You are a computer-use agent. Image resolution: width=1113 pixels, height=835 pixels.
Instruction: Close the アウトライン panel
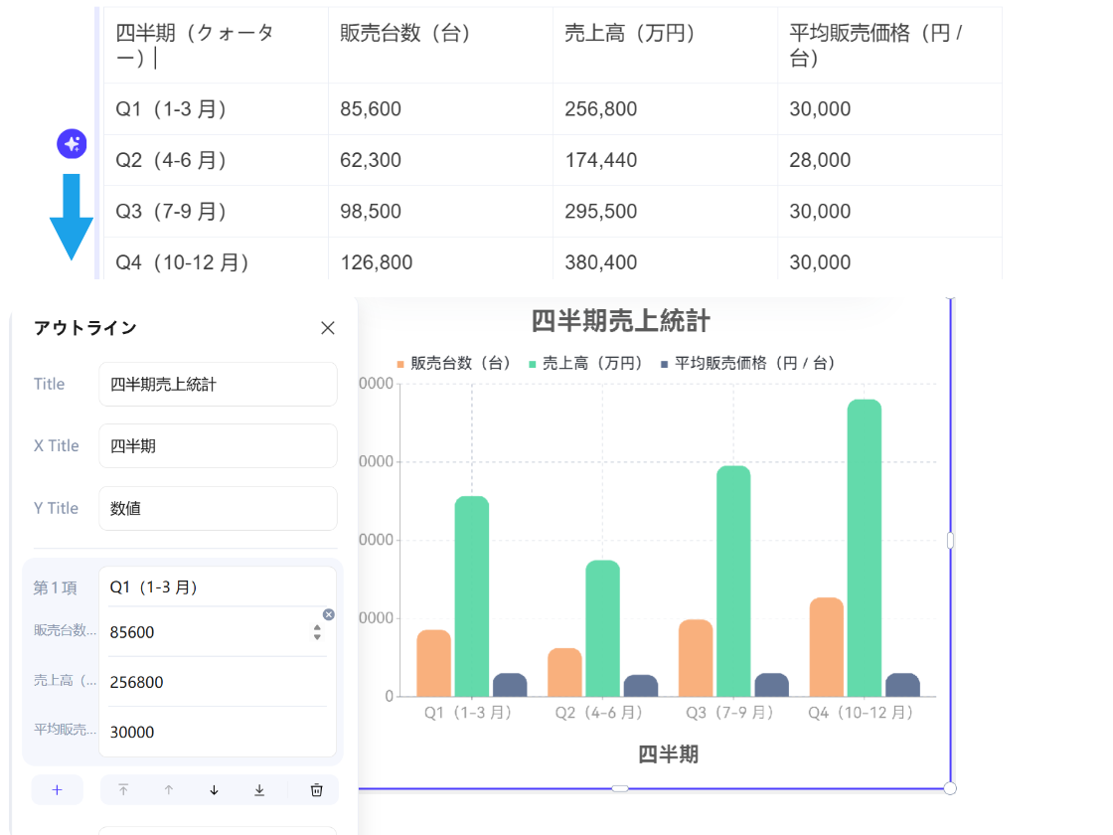click(x=327, y=327)
